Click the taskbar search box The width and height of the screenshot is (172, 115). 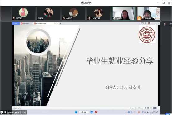click(x=84, y=112)
